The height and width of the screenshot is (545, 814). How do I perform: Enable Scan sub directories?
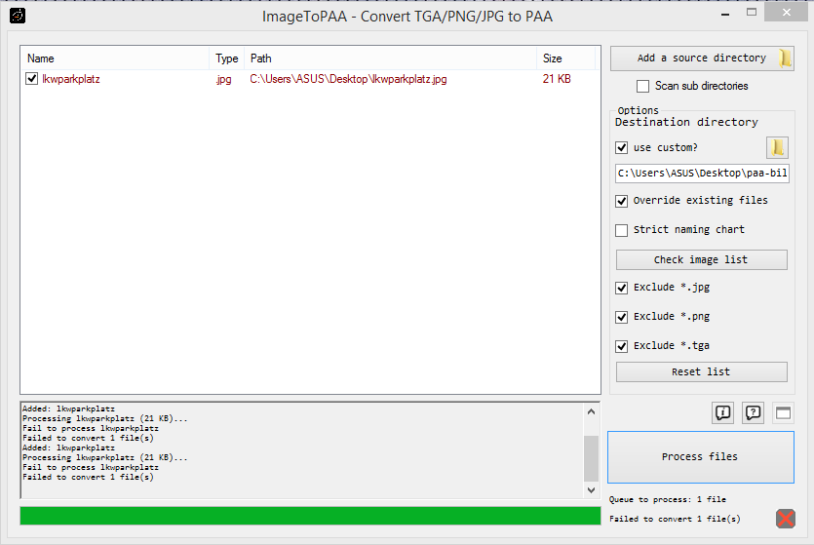[642, 86]
